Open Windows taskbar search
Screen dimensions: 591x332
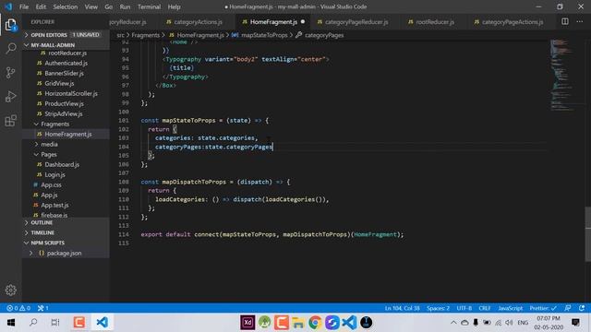coord(33,322)
